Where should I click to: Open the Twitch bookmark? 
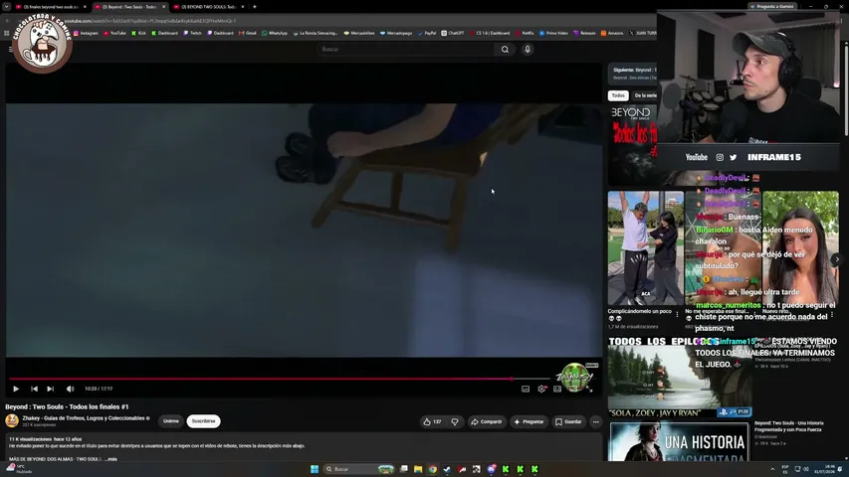click(x=192, y=33)
